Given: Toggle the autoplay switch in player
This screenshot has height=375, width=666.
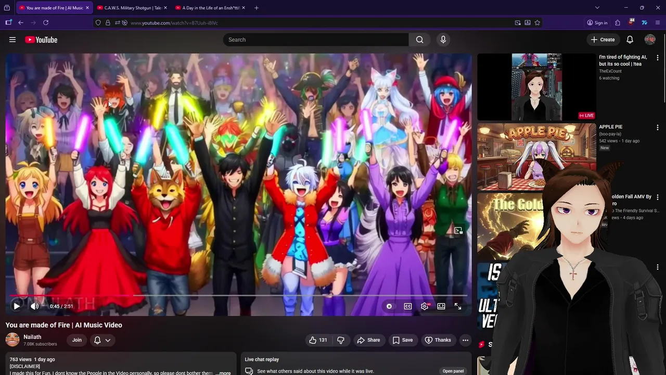Looking at the screenshot, I should (389, 306).
